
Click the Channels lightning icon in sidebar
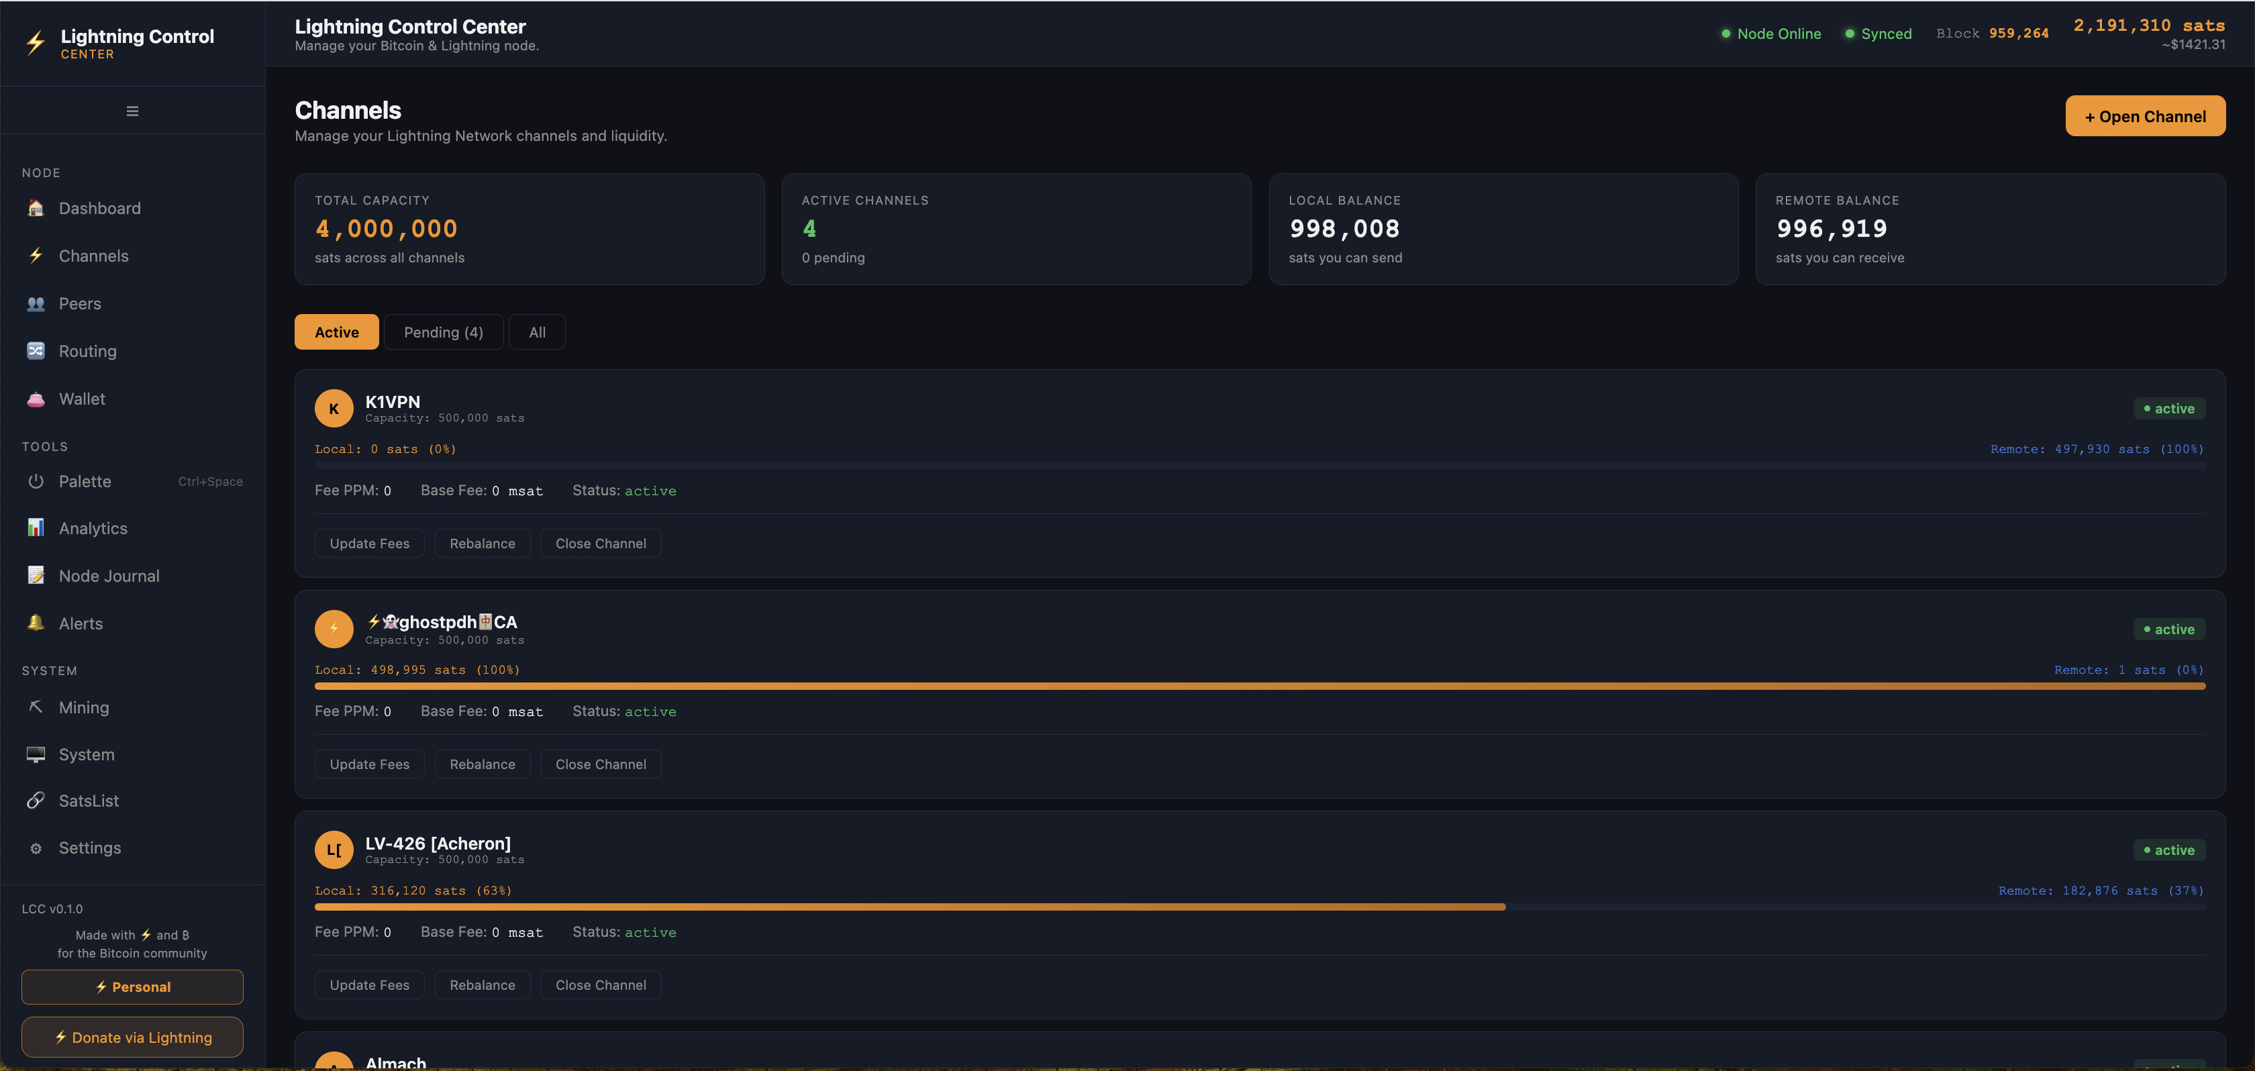[x=36, y=256]
